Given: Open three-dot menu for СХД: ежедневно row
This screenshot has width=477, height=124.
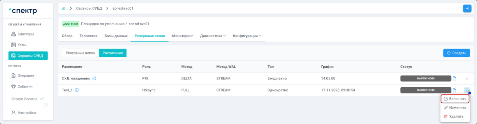Looking at the screenshot, I should (x=467, y=79).
